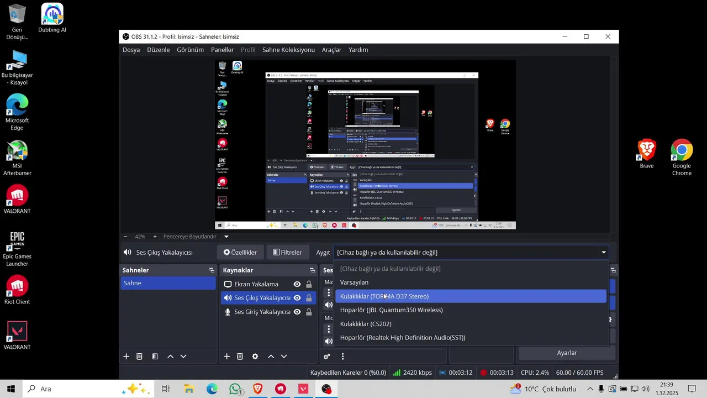Expand the Aygıt device dropdown arrow
This screenshot has width=707, height=398.
pos(603,253)
